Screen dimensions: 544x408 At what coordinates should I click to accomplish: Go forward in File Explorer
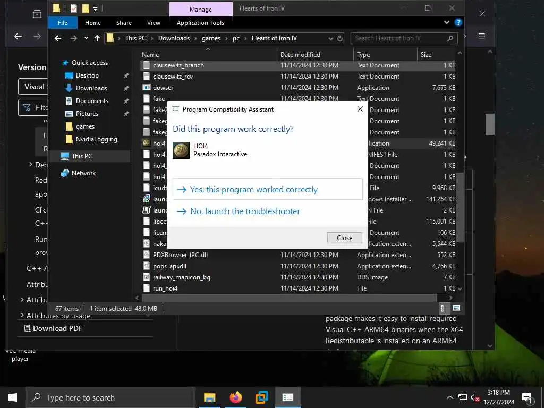73,38
